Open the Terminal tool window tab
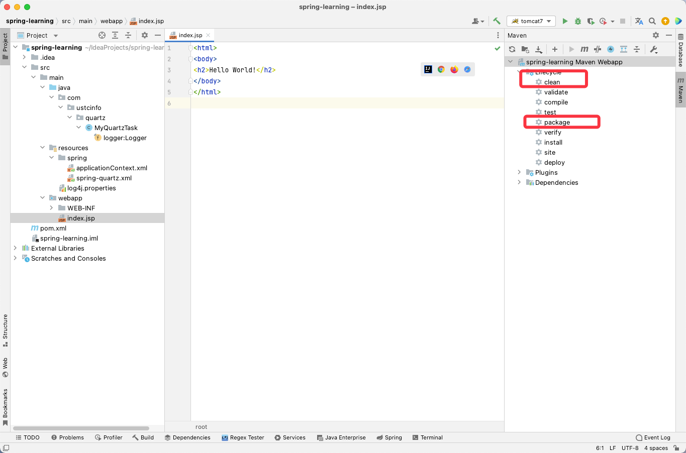This screenshot has height=453, width=686. pyautogui.click(x=427, y=437)
